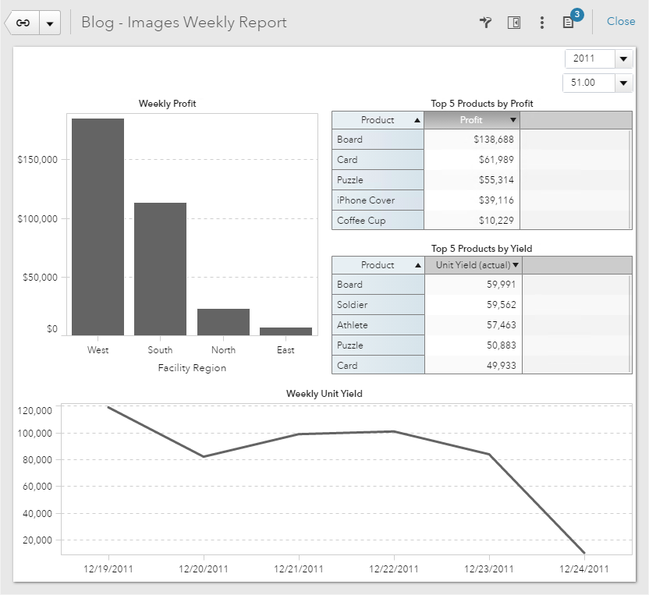The height and width of the screenshot is (595, 649).
Task: Open the three-dot more options menu
Action: [542, 23]
